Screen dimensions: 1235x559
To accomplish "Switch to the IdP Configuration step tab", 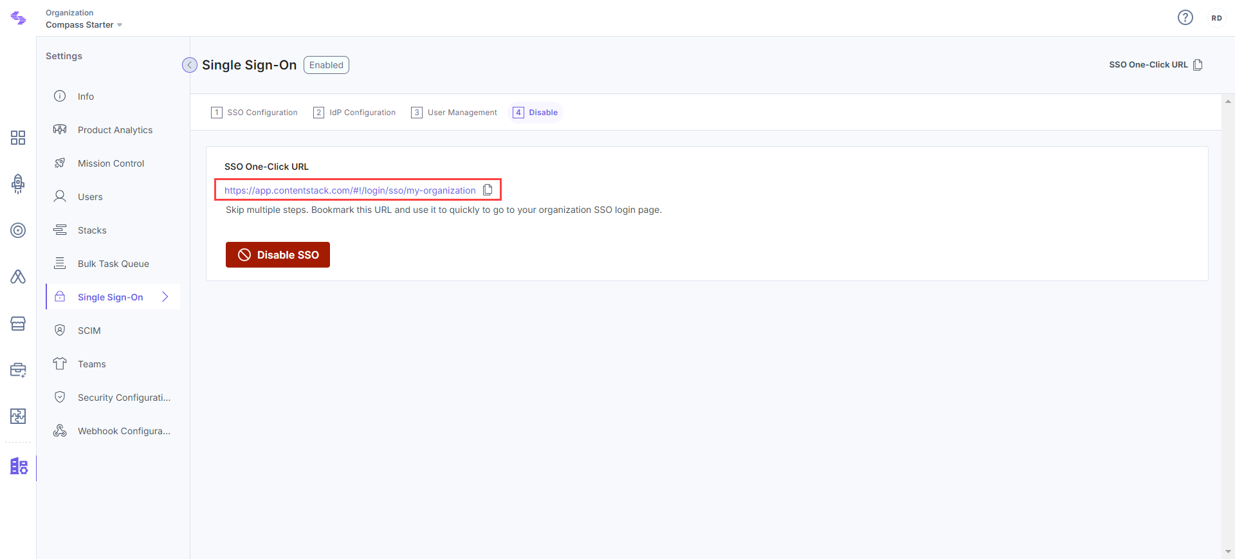I will coord(354,113).
